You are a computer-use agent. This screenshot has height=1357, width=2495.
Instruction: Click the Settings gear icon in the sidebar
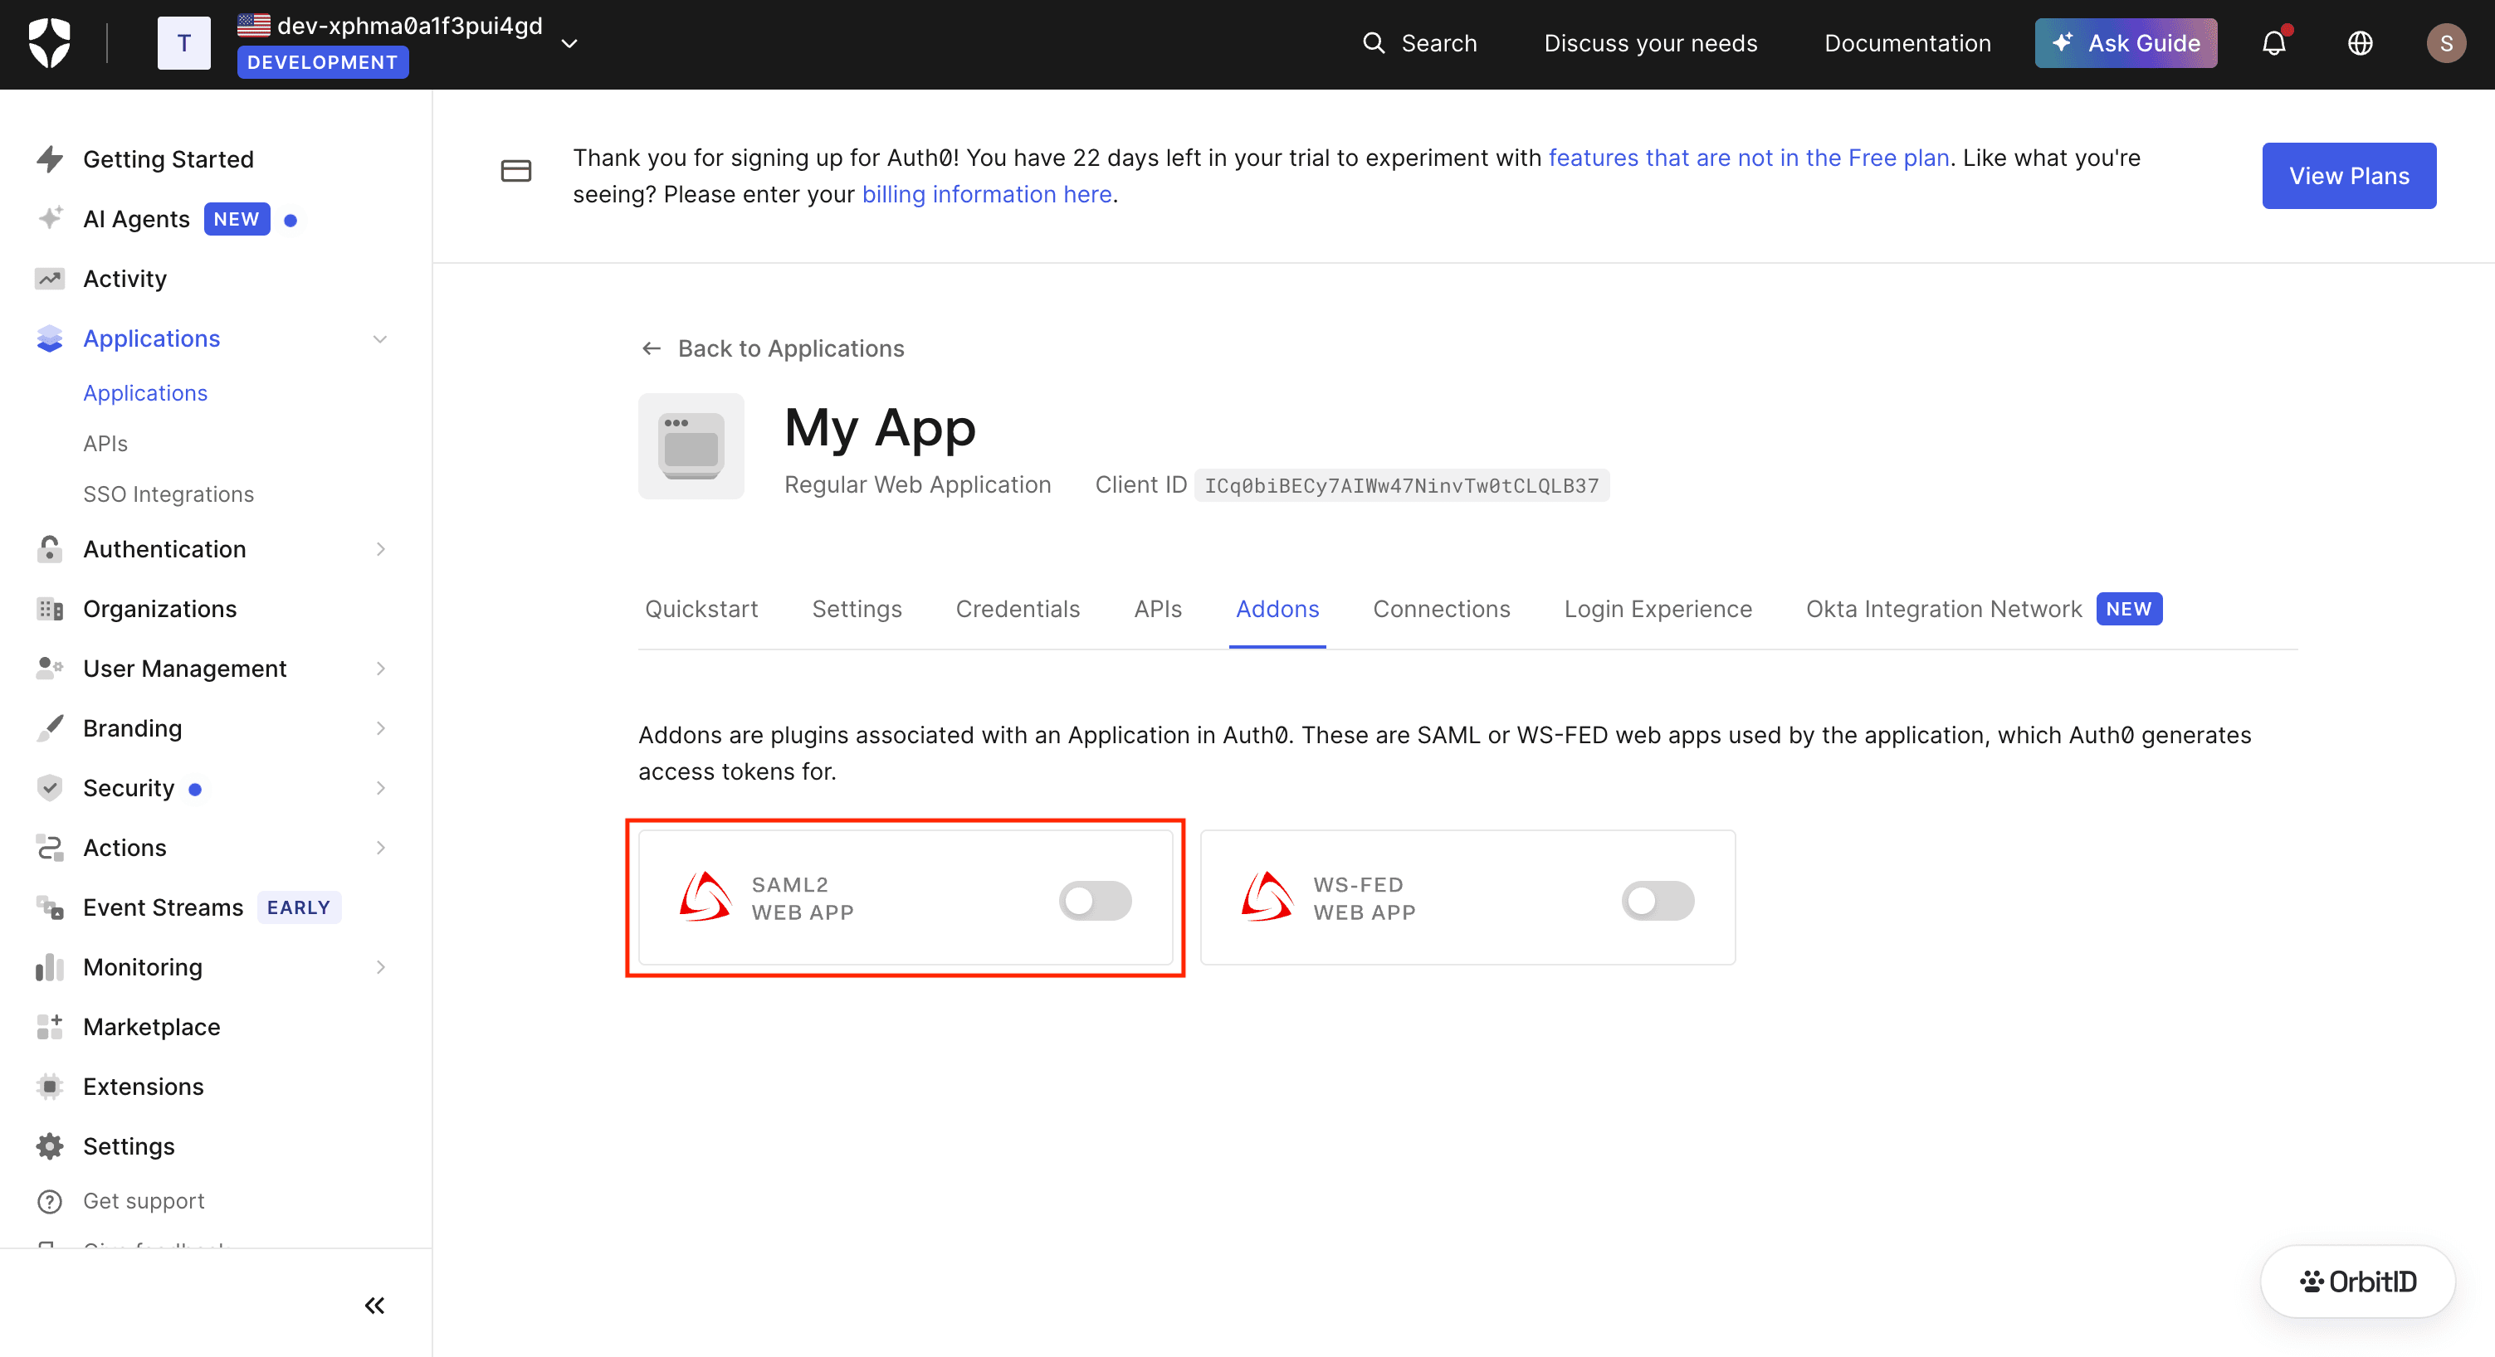click(x=50, y=1146)
